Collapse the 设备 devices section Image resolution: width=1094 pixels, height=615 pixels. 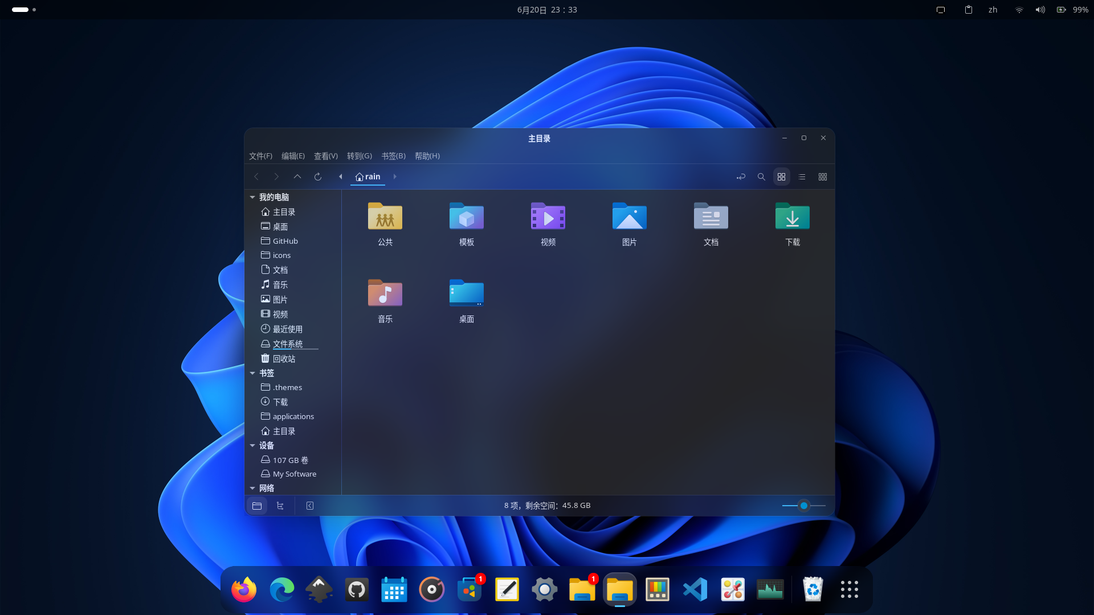(x=252, y=445)
